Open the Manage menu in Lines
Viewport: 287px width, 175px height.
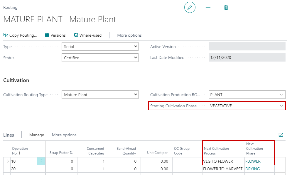37,135
